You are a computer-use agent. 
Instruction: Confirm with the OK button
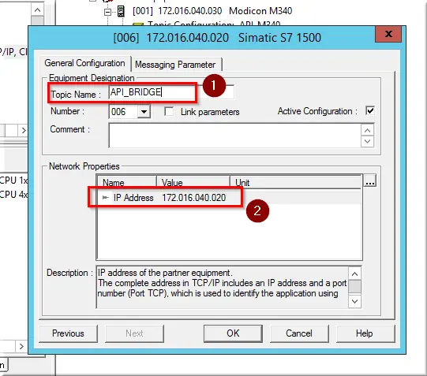pos(233,333)
